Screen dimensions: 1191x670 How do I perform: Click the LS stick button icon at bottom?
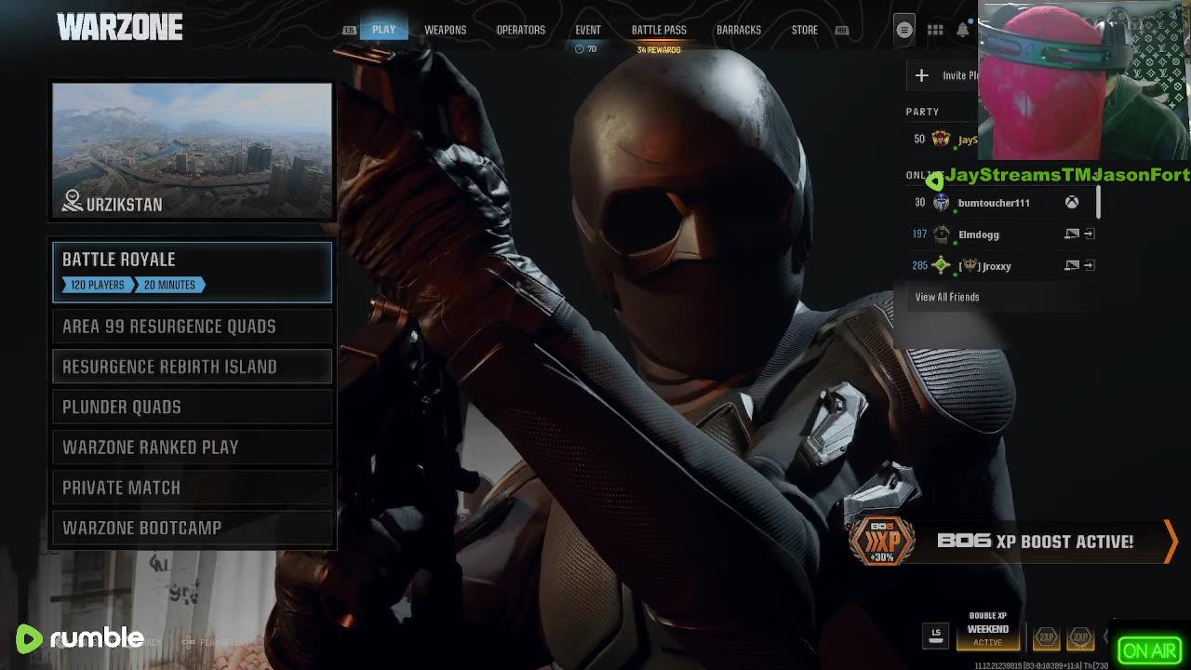pos(936,635)
